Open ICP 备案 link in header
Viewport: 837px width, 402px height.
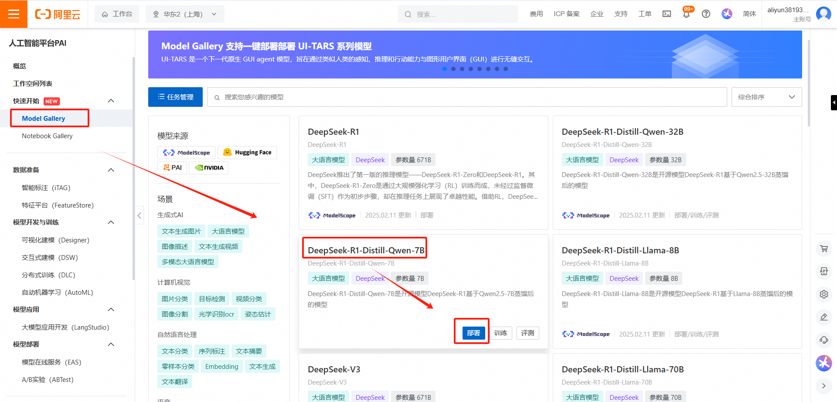click(x=566, y=14)
